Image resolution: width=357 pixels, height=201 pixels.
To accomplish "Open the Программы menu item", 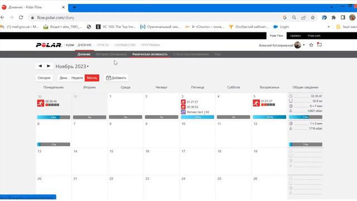I will point(150,45).
